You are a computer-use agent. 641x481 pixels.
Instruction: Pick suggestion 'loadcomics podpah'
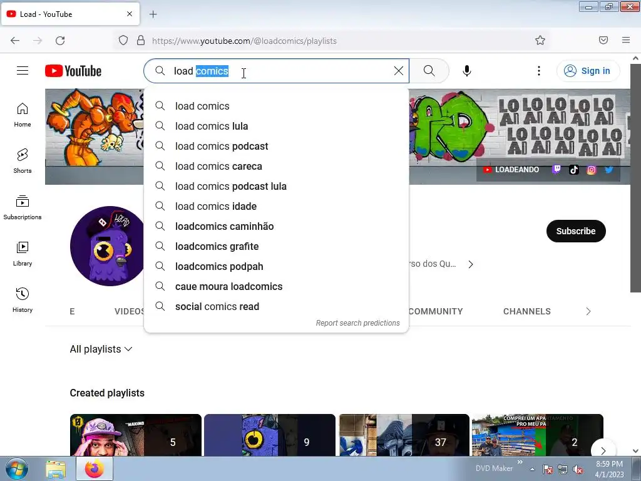click(276, 266)
